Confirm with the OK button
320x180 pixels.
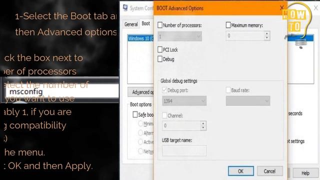(x=241, y=171)
